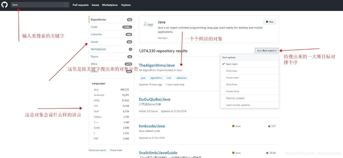
Task: Open Pull requests in the header
Action: point(80,5)
